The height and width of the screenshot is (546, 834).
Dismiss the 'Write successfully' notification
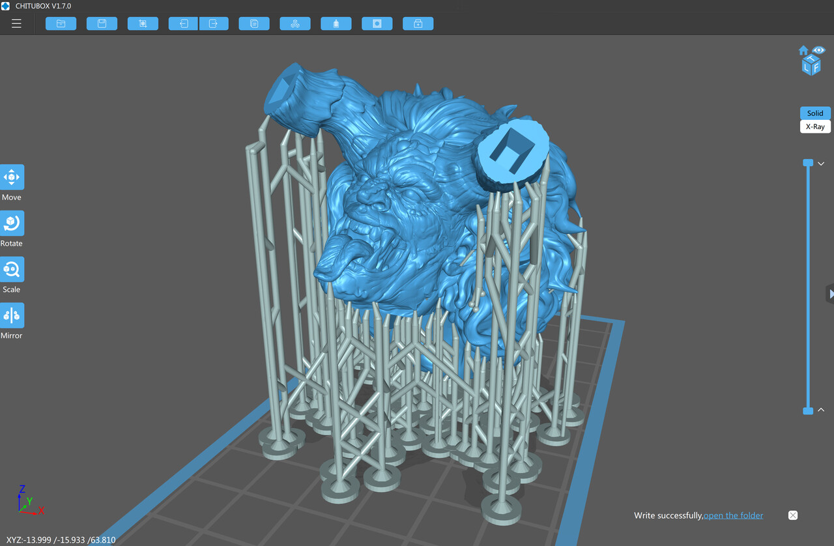pyautogui.click(x=793, y=515)
